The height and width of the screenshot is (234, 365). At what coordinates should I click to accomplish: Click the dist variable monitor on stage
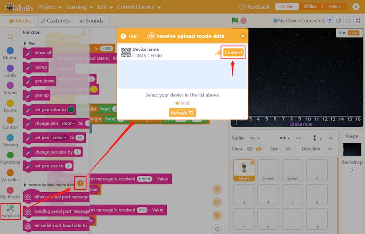349,33
